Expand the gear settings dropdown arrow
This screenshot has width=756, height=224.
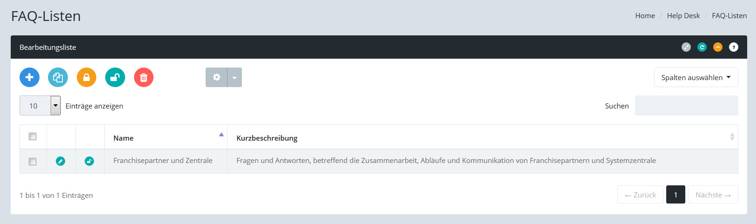tap(234, 78)
